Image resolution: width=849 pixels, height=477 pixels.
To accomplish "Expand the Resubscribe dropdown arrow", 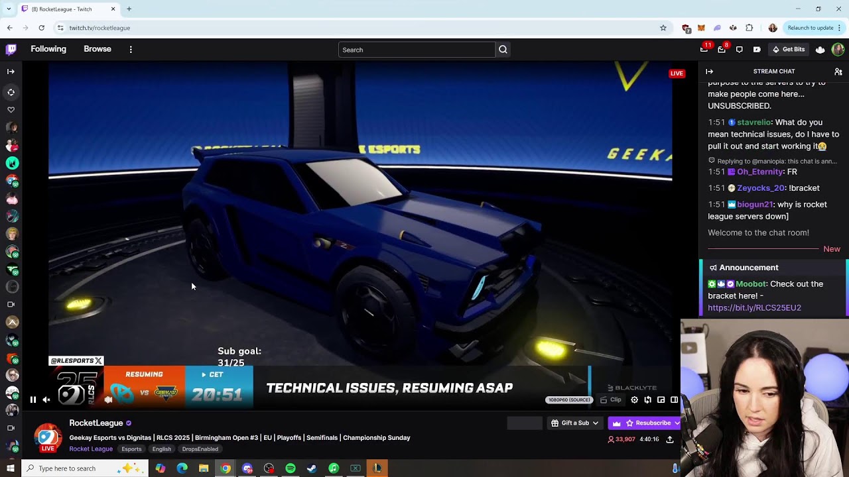I will click(x=677, y=423).
